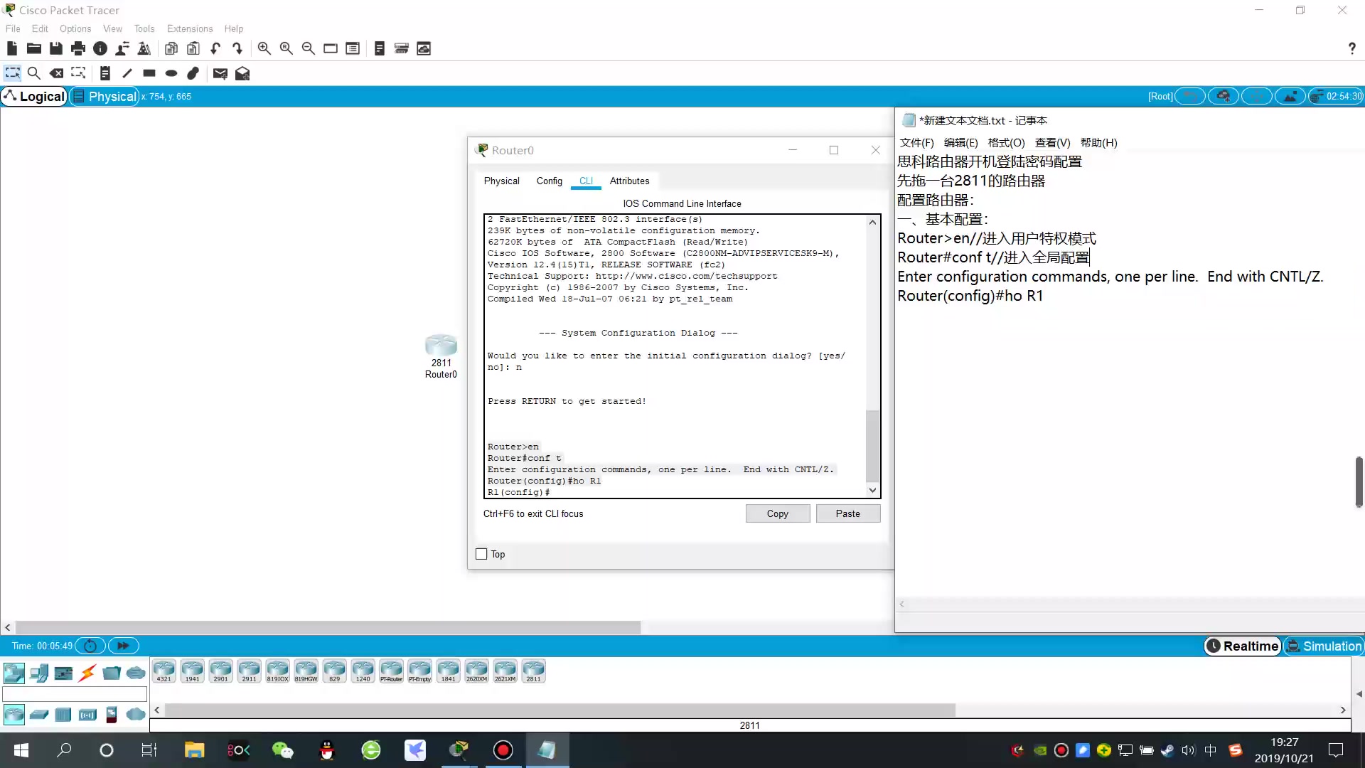Open the Help question mark icon

coord(1351,48)
